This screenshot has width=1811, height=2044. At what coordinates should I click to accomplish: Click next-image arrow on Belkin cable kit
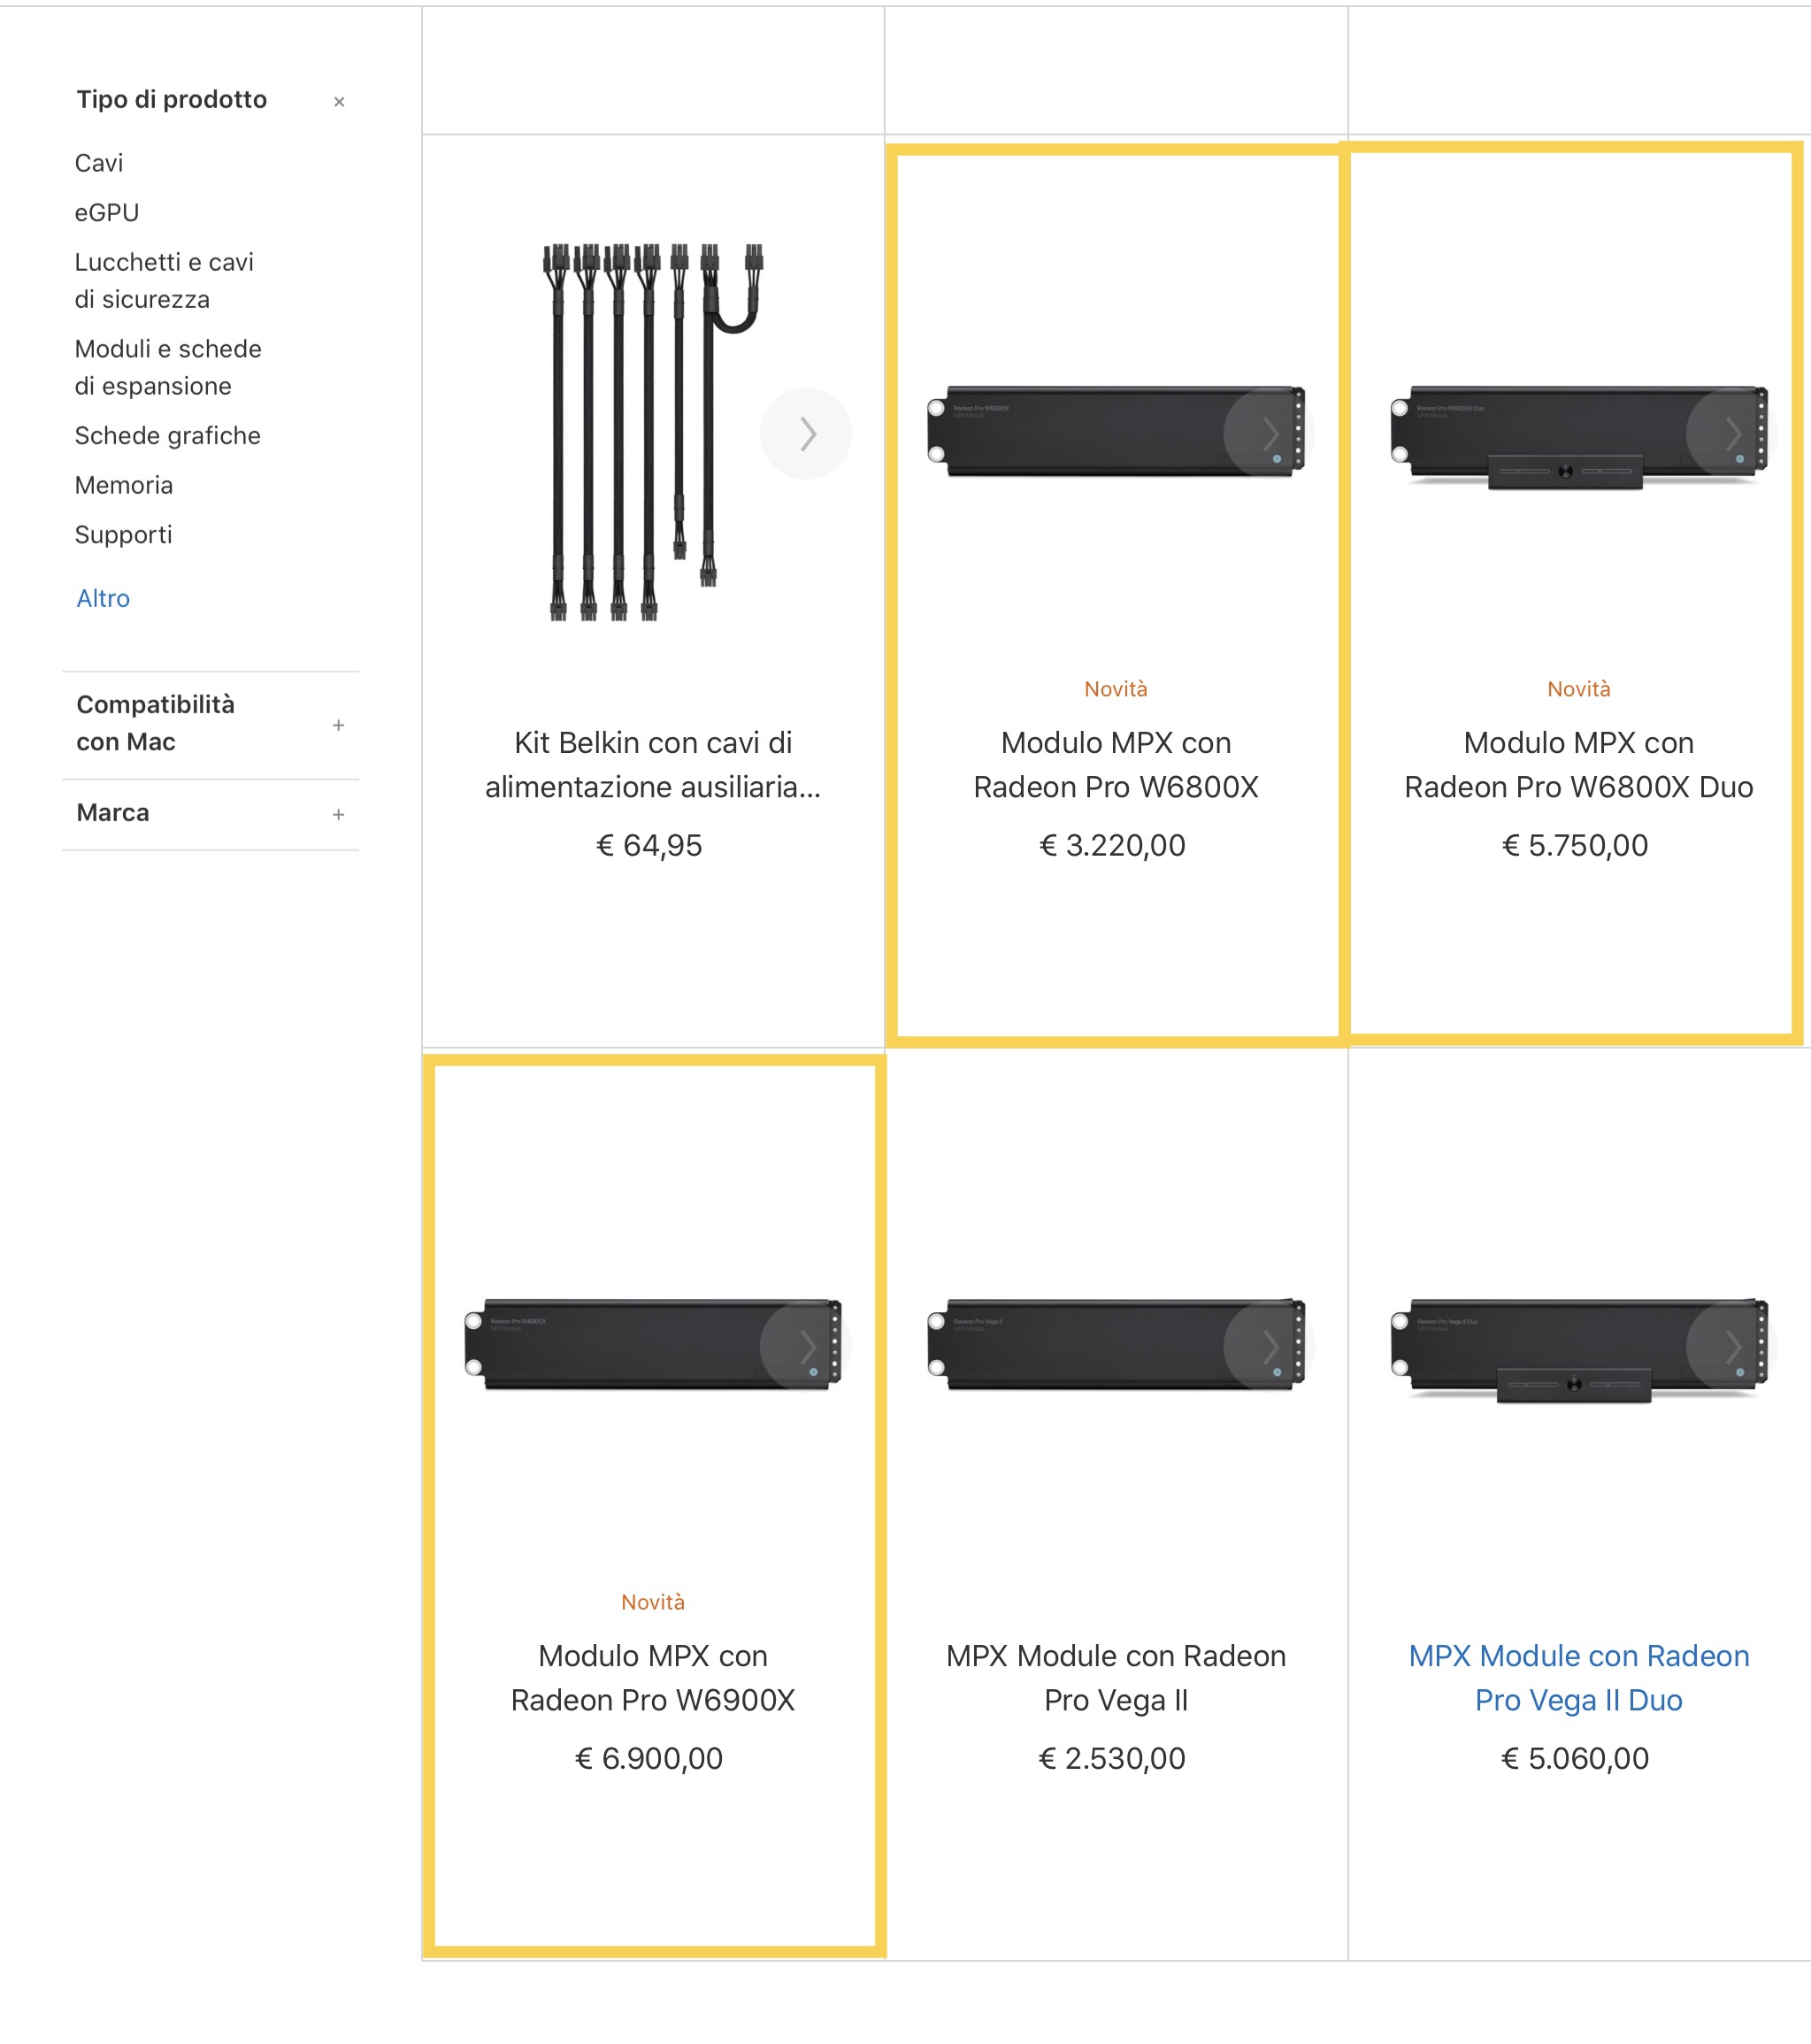click(x=806, y=434)
